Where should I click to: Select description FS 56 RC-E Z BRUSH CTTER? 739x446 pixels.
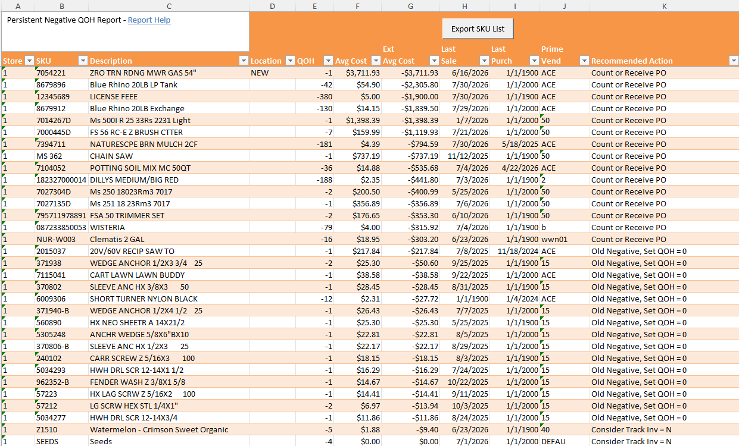coord(169,132)
